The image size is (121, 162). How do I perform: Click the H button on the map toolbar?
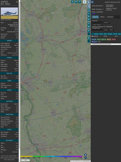pos(76,2)
